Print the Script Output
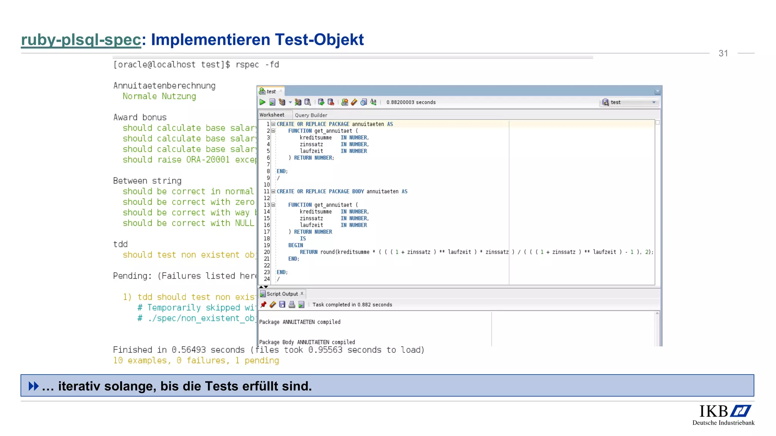Image resolution: width=776 pixels, height=436 pixels. click(292, 305)
